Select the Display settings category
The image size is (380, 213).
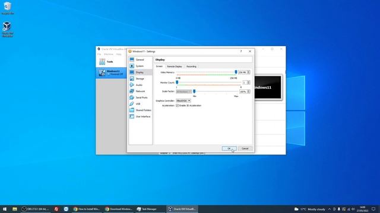click(x=140, y=72)
